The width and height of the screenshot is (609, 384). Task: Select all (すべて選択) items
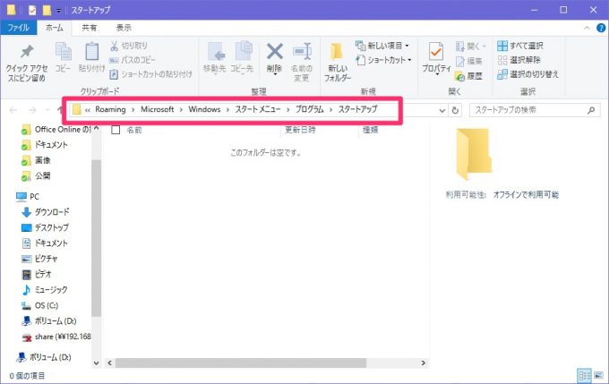tap(520, 46)
